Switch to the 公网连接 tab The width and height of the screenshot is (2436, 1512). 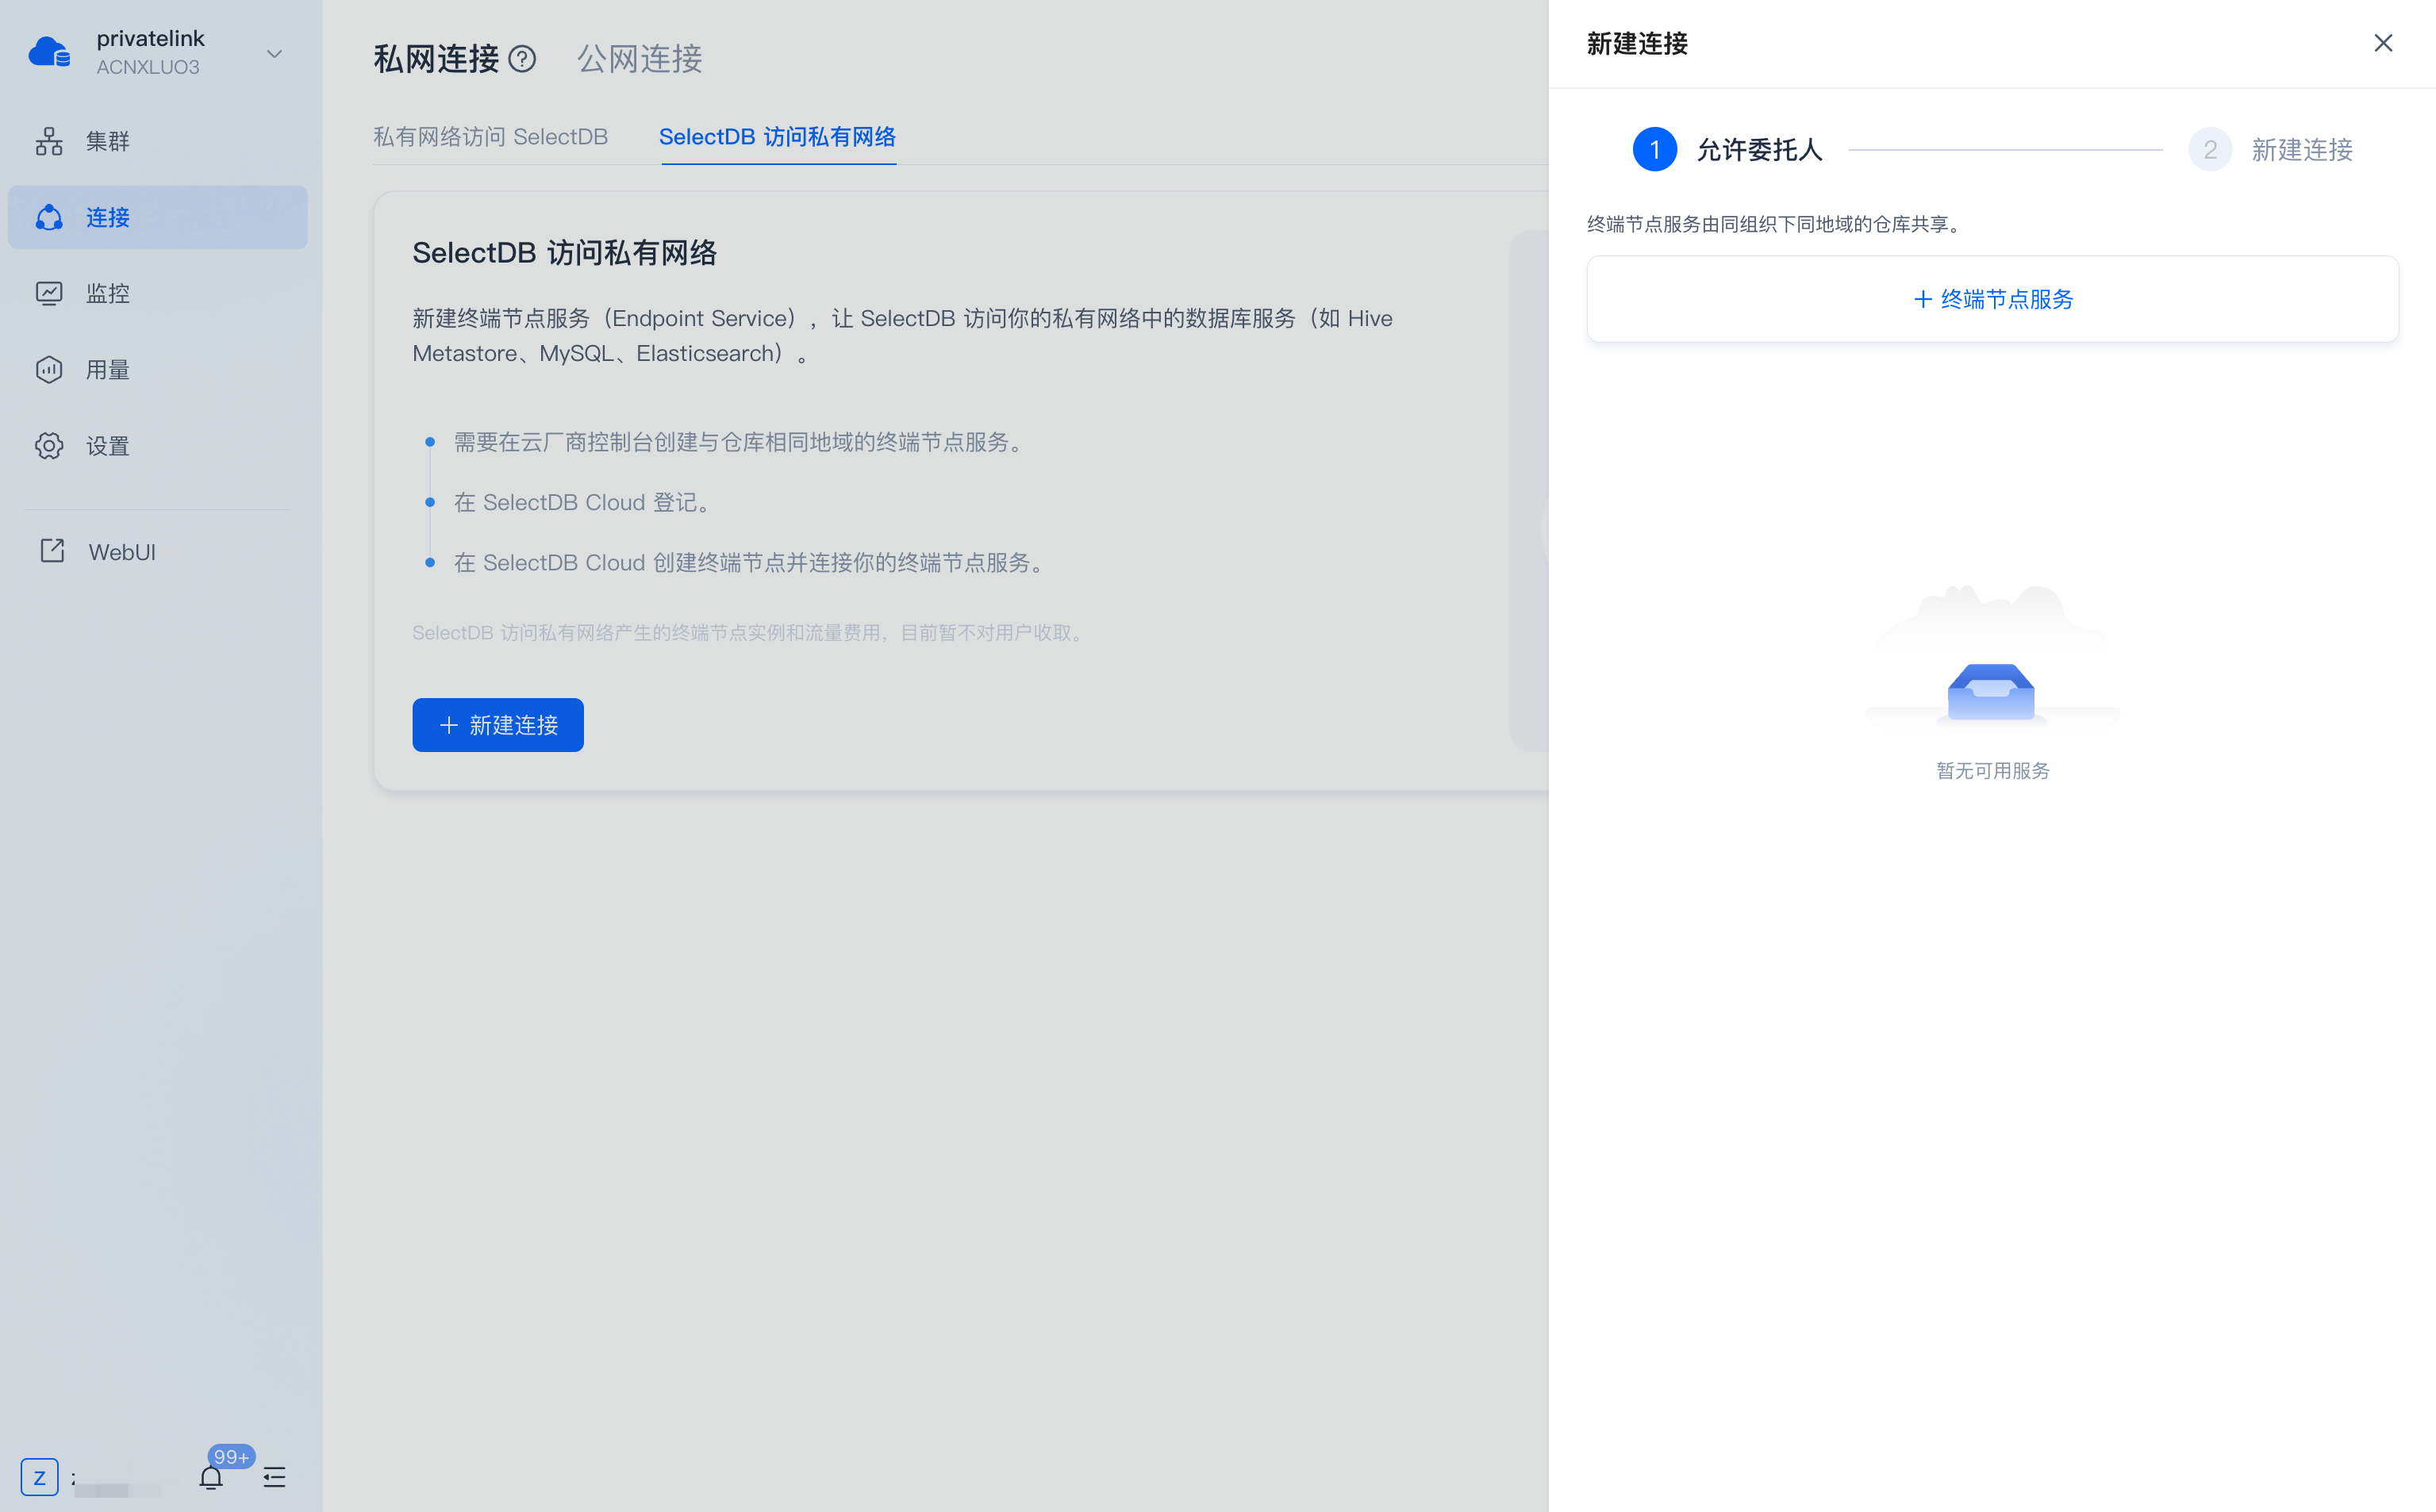pos(639,59)
